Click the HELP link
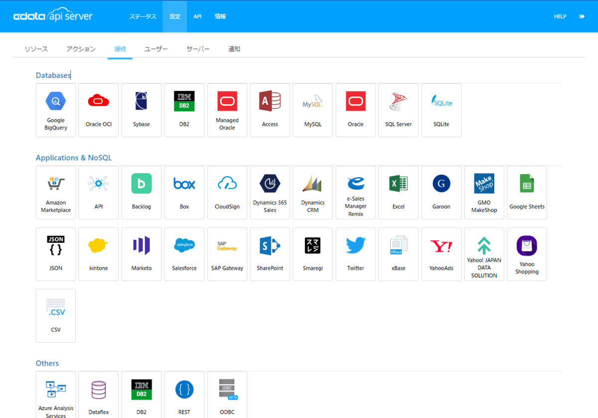The height and width of the screenshot is (418, 598). point(560,16)
